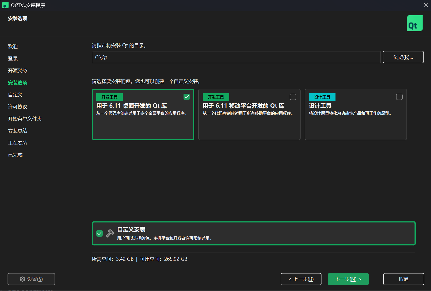Select the 许可协议 step in sidebar

pyautogui.click(x=18, y=107)
